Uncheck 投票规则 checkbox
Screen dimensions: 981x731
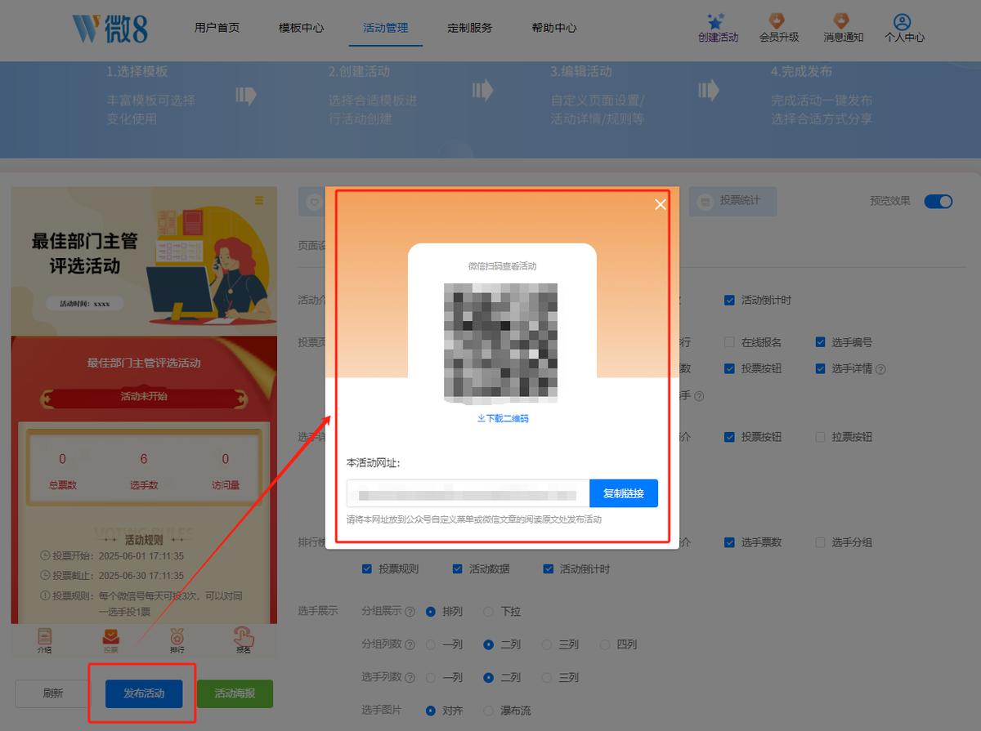tap(367, 568)
